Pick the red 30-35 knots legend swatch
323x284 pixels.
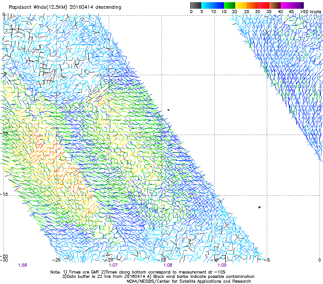click(264, 5)
